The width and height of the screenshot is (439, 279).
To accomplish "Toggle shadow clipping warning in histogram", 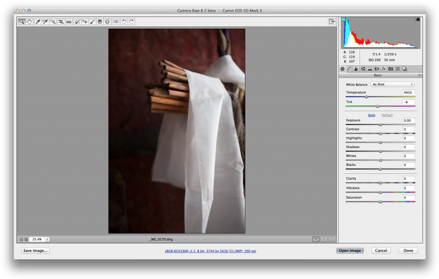I will [343, 20].
